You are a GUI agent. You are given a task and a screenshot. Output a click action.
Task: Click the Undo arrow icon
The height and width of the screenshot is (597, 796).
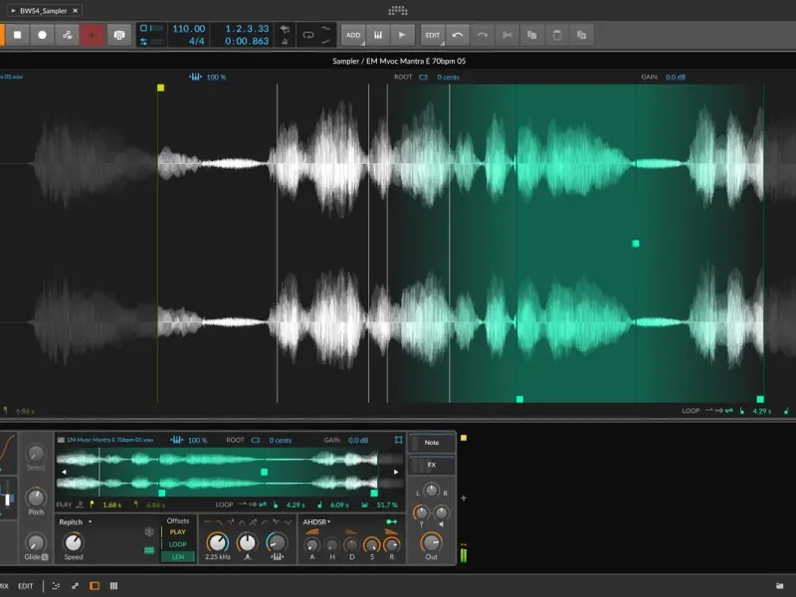(458, 35)
